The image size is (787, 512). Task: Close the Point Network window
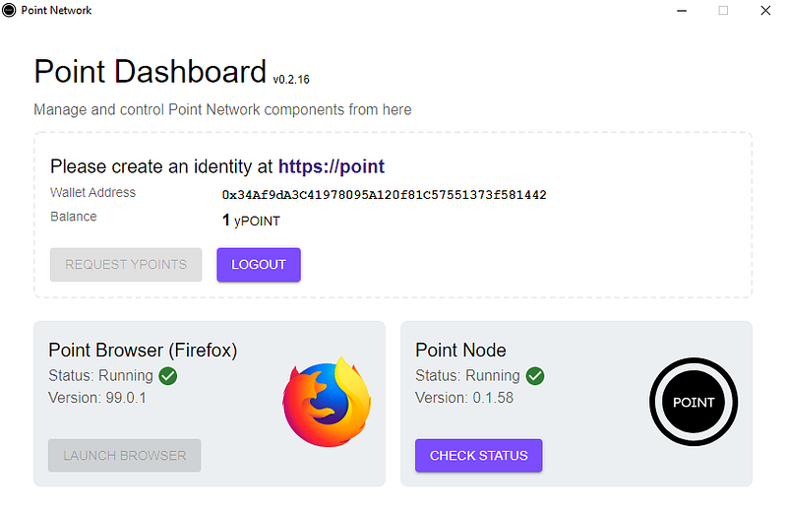point(765,10)
